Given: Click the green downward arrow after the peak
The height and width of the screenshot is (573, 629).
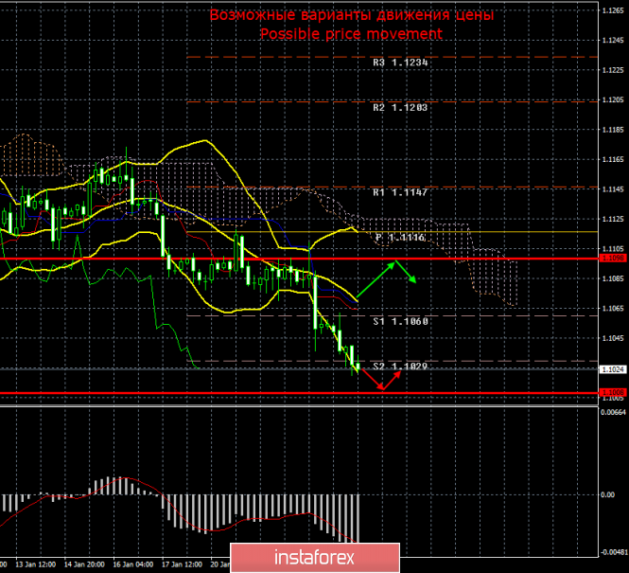Looking at the screenshot, I should pyautogui.click(x=407, y=273).
